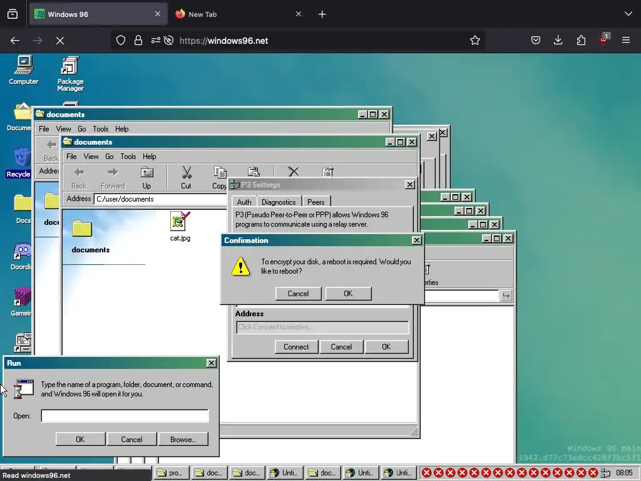This screenshot has width=641, height=481.
Task: Switch to the Peers tab in P3 Settings
Action: click(x=315, y=202)
